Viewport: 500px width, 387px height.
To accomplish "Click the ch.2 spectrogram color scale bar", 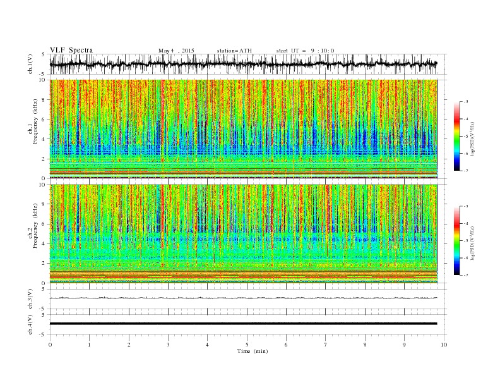I will pyautogui.click(x=456, y=240).
